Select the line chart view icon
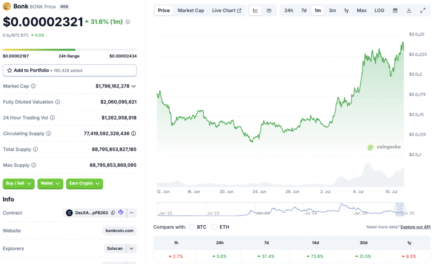432x264 pixels. 255,10
